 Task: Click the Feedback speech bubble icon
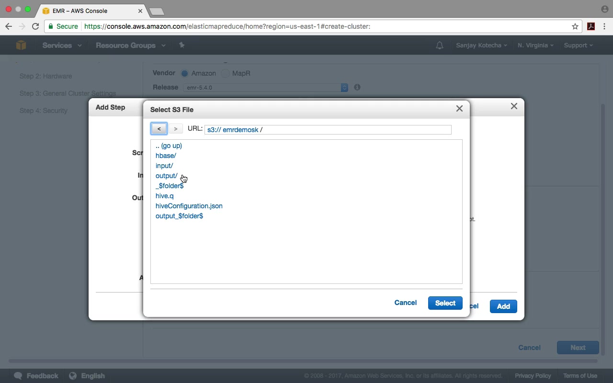(x=18, y=376)
